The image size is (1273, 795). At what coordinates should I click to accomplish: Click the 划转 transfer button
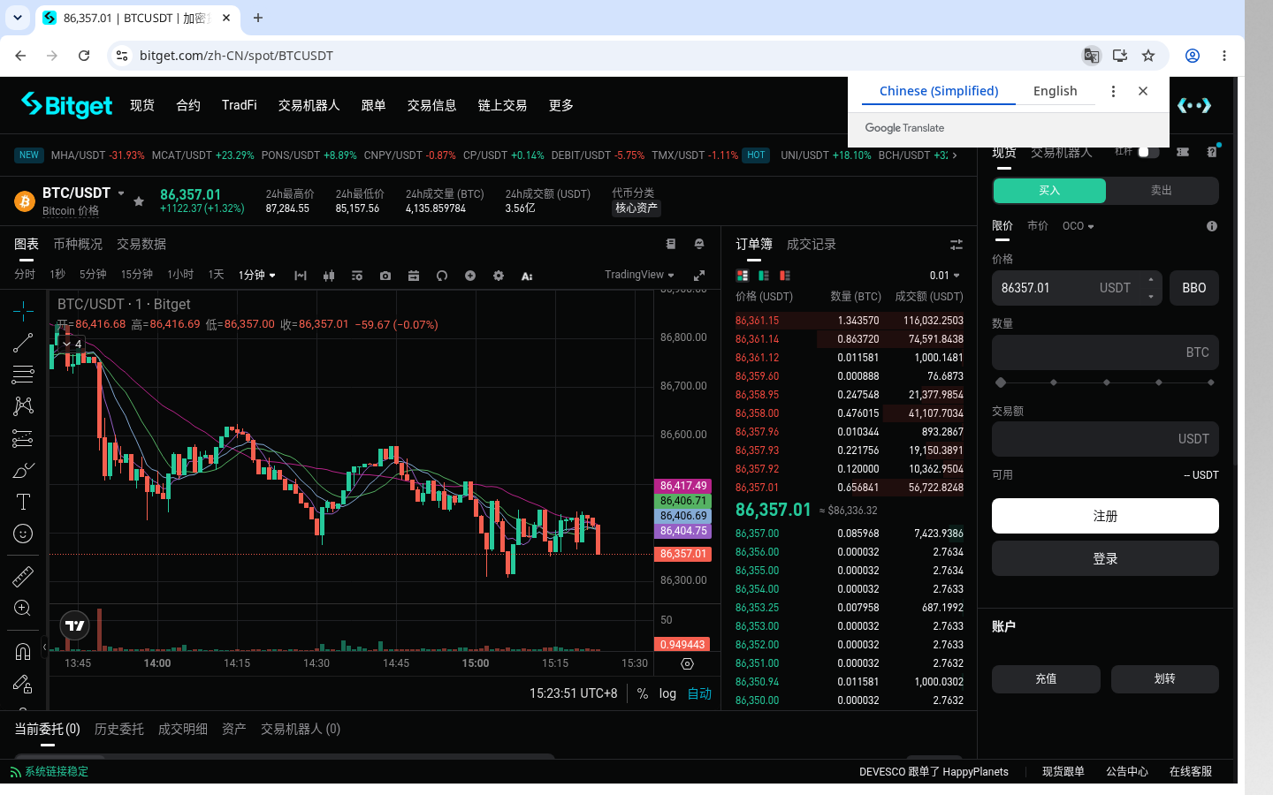pyautogui.click(x=1165, y=679)
